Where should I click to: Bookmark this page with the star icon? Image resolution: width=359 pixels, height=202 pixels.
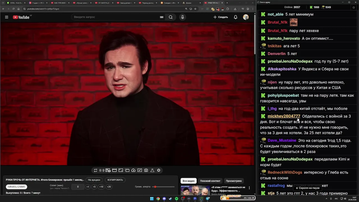coord(195,9)
